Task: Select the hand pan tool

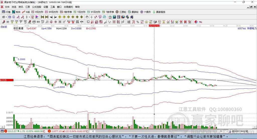Action: pos(87,17)
